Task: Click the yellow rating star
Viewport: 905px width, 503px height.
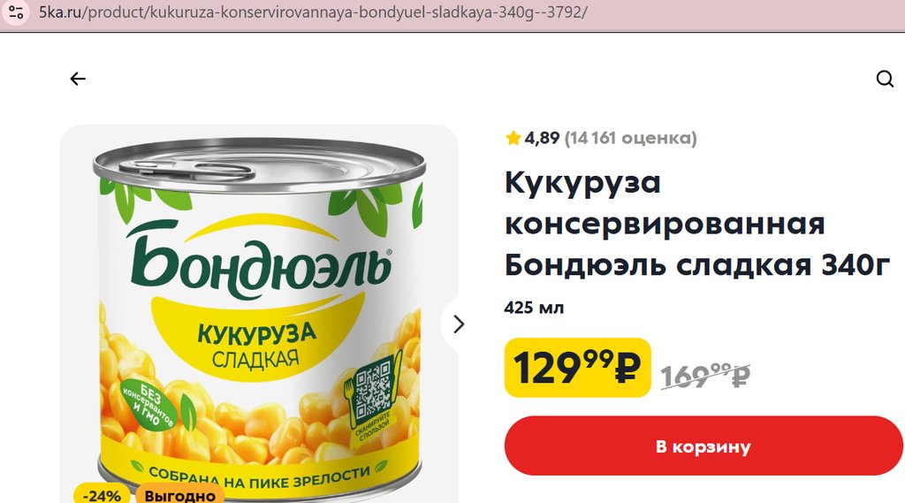Action: tap(513, 138)
